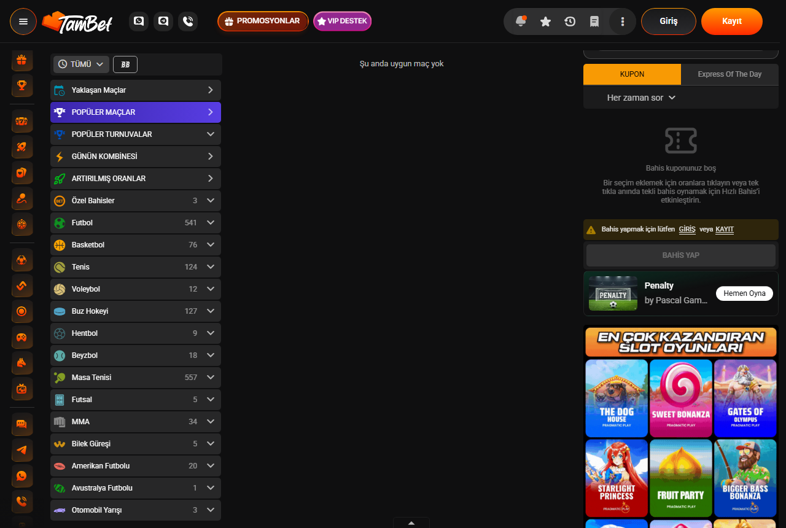Open the Telegram paper plane sidebar icon
The height and width of the screenshot is (528, 786).
(x=22, y=450)
